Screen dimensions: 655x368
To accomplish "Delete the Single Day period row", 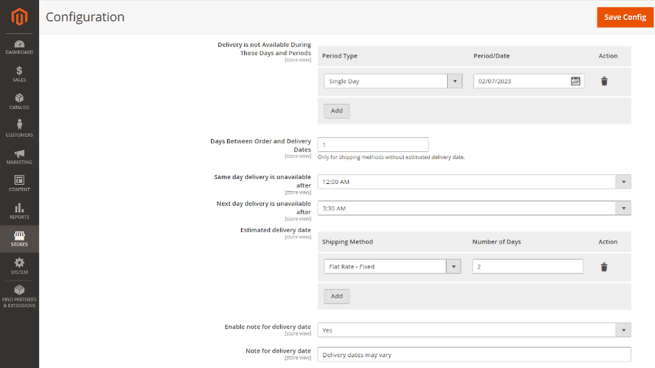I will [x=604, y=81].
